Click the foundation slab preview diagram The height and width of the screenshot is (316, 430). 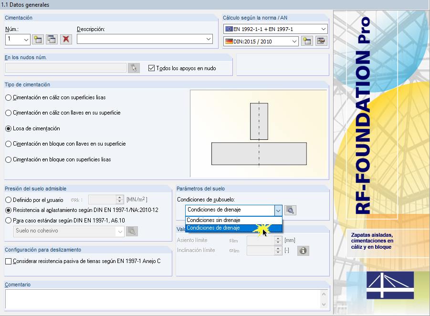tap(259, 134)
